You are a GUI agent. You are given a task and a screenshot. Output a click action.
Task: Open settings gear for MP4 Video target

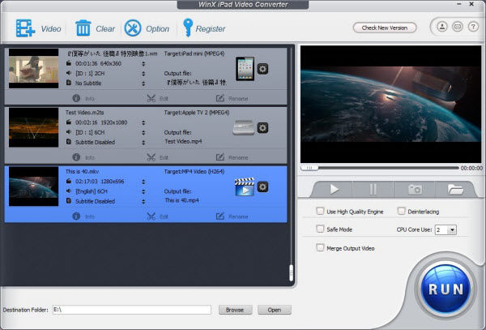coord(262,187)
